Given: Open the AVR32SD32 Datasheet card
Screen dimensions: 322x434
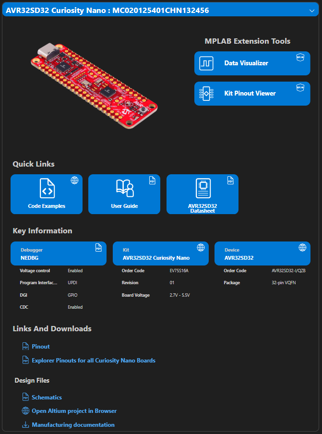Looking at the screenshot, I should click(x=203, y=194).
